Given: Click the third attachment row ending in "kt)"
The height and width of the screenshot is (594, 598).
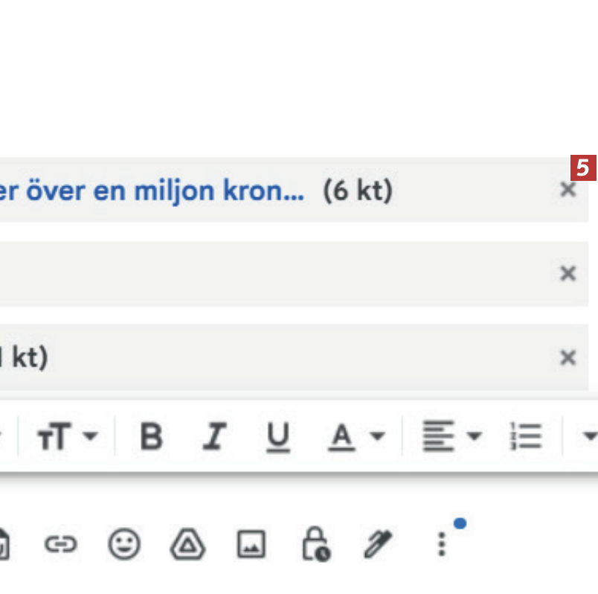Looking at the screenshot, I should [x=223, y=358].
